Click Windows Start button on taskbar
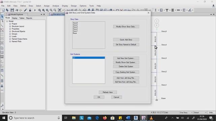 (4, 118)
